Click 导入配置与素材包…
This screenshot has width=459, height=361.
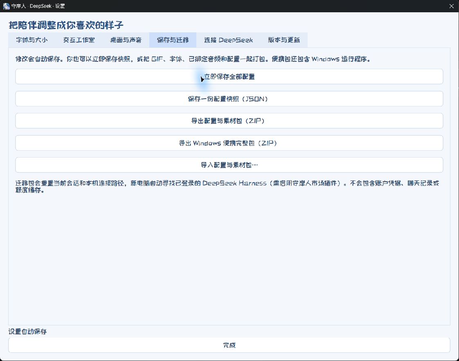point(229,165)
